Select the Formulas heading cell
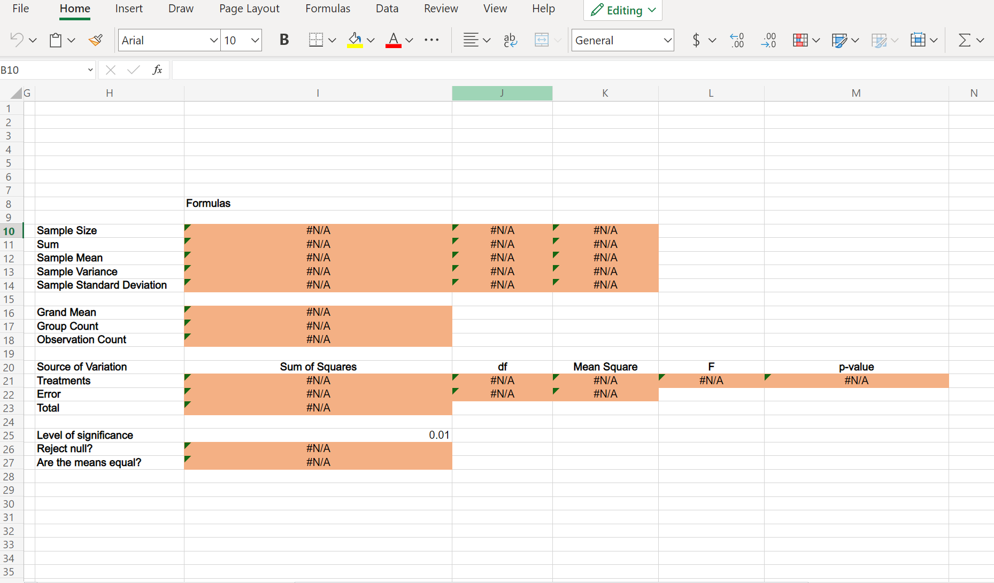This screenshot has width=994, height=583. point(318,204)
